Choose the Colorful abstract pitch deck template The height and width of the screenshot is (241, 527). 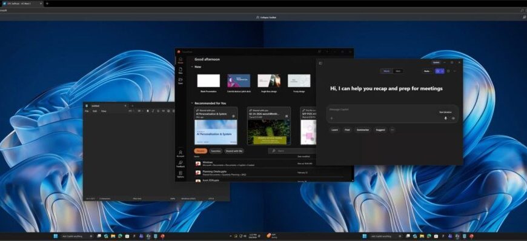pos(239,81)
